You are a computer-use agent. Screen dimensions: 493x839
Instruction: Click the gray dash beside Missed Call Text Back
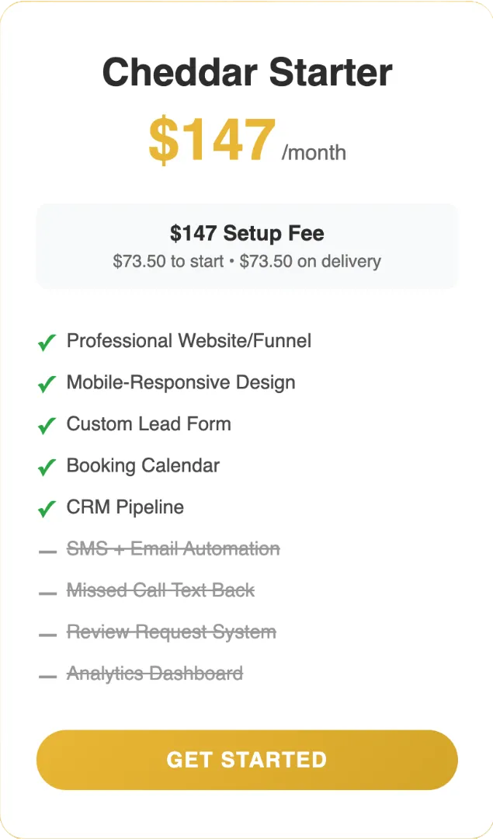47,594
